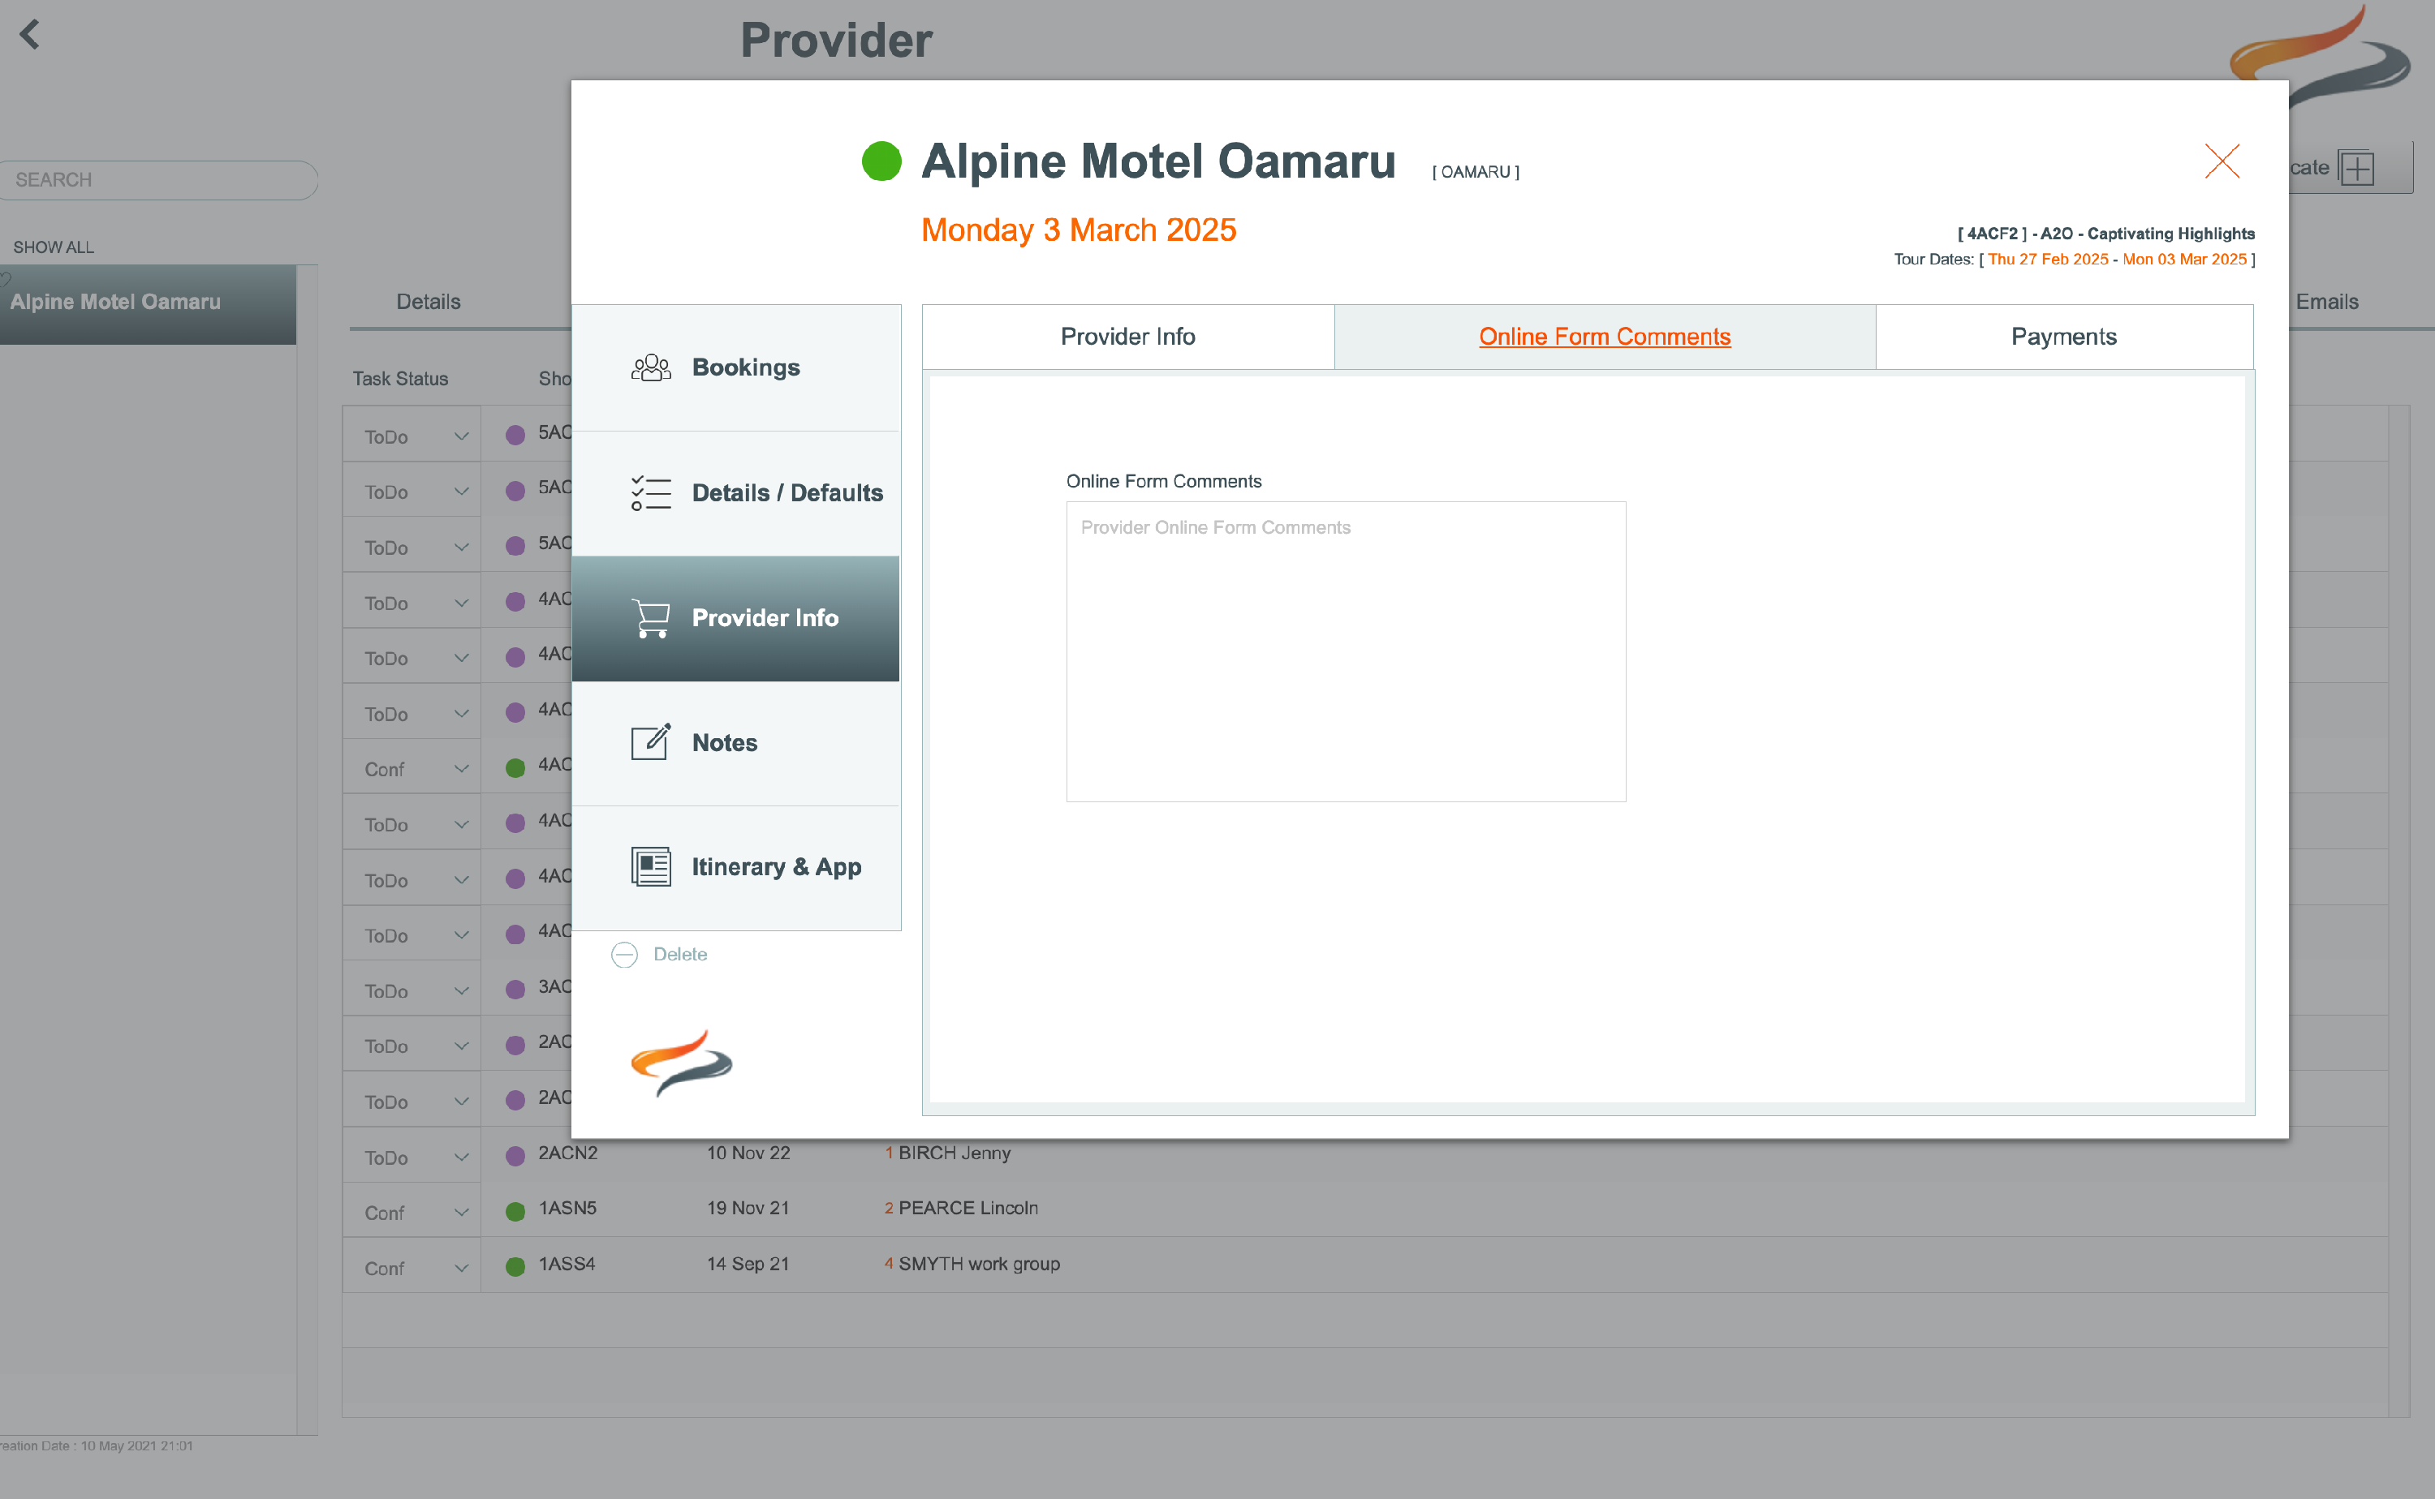This screenshot has width=2435, height=1499.
Task: Go back with the left chevron arrow
Action: (30, 35)
